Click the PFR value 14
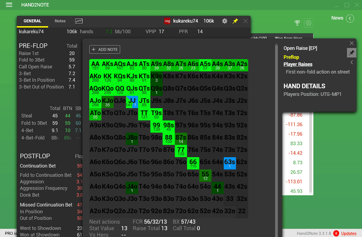The image size is (362, 237). click(x=200, y=32)
